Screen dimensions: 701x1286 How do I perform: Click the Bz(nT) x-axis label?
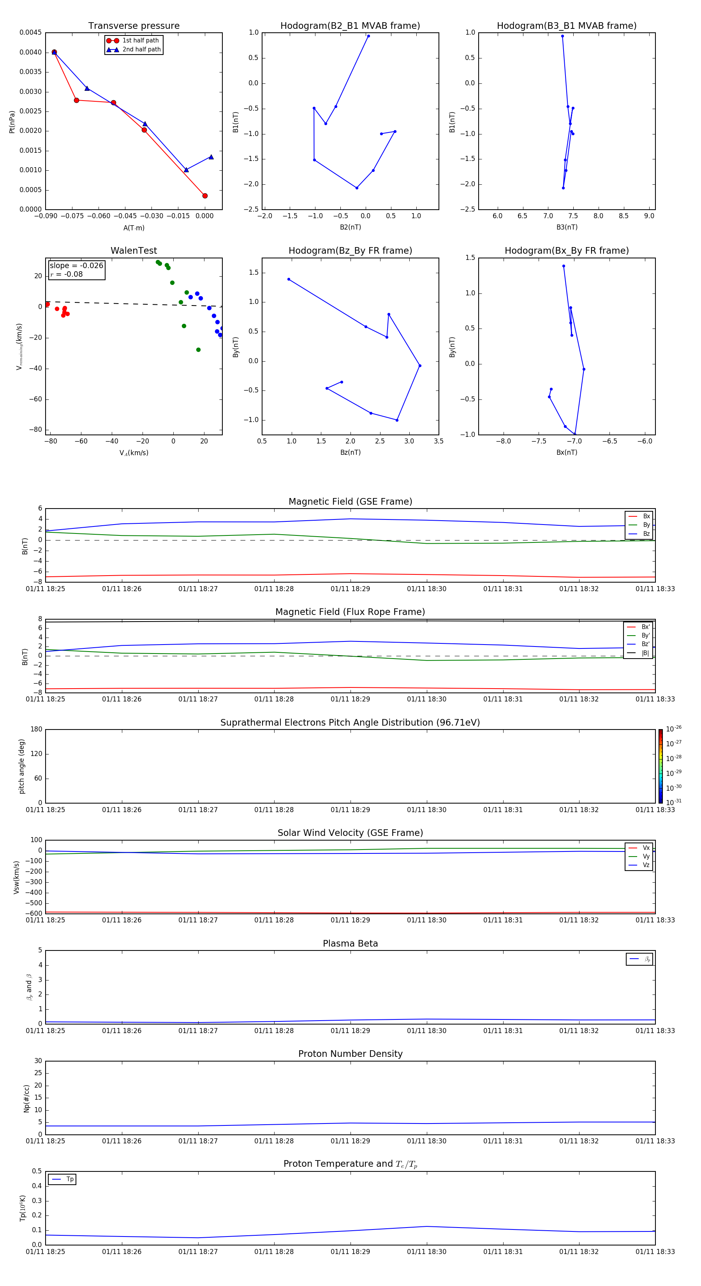click(x=350, y=452)
